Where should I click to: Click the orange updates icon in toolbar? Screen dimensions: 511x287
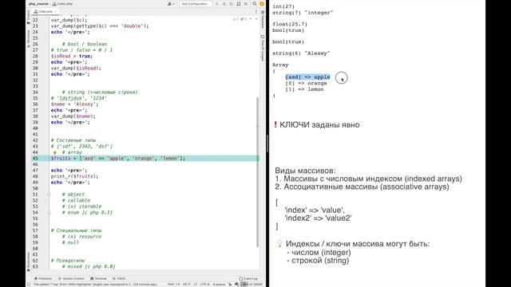click(x=262, y=4)
